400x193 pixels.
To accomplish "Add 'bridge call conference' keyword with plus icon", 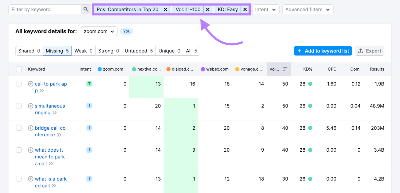I will point(30,128).
